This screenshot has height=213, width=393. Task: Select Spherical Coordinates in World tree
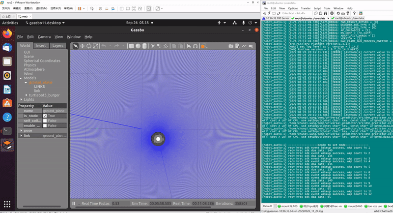tap(42, 61)
